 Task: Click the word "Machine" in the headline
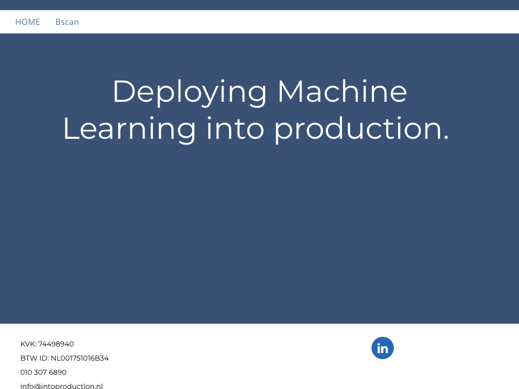(342, 92)
